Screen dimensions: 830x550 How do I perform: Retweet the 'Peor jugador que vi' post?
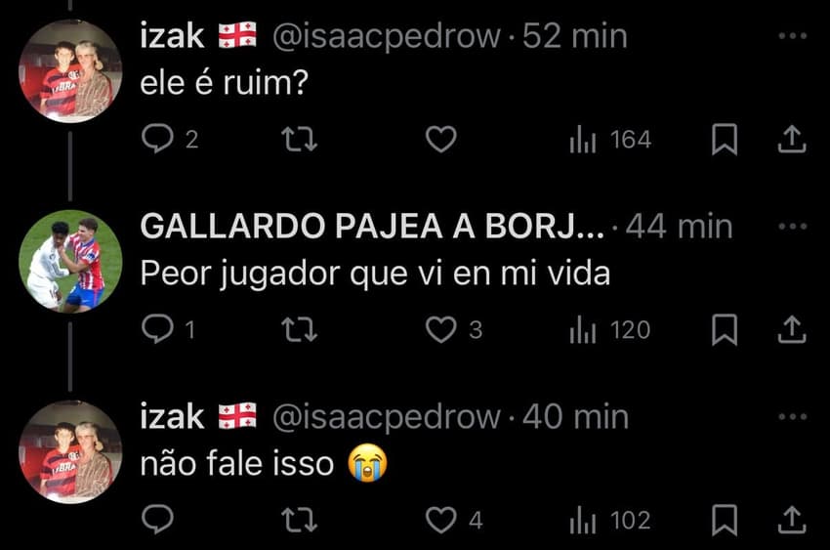click(x=299, y=329)
